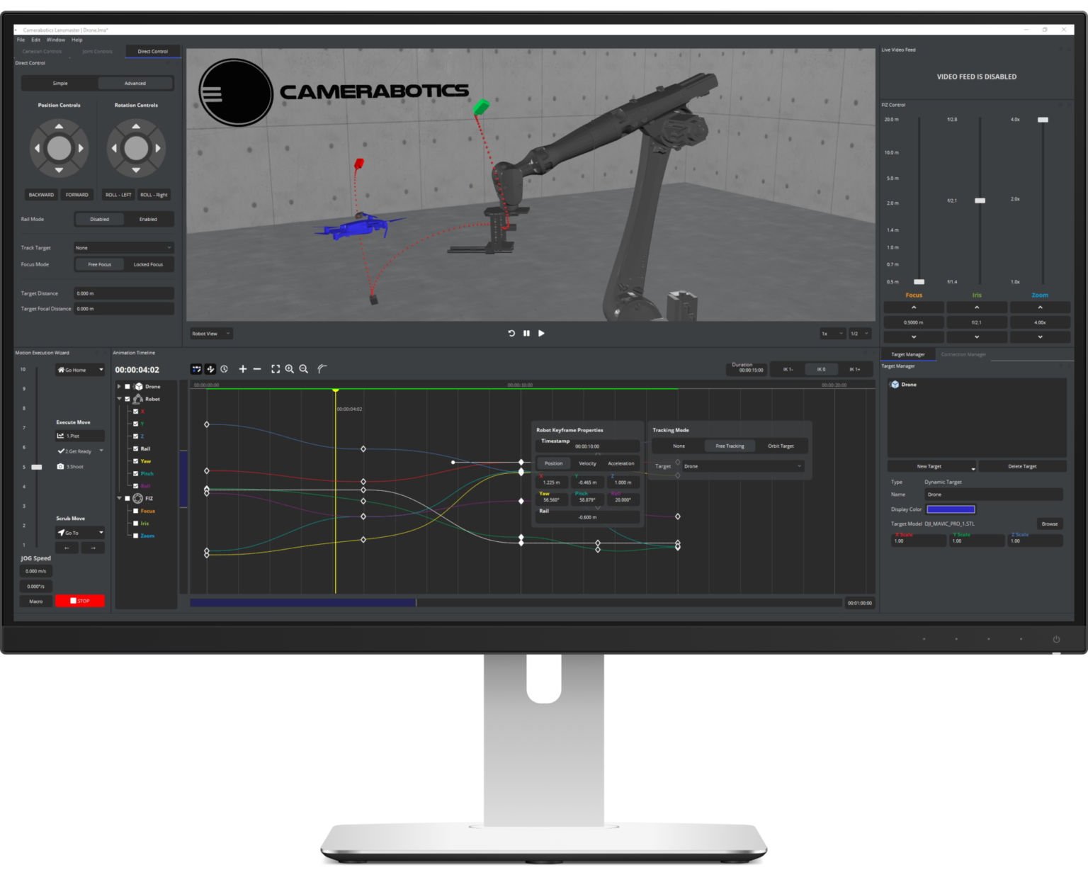Open the Connection Manager tab
1088x870 pixels.
tap(965, 354)
